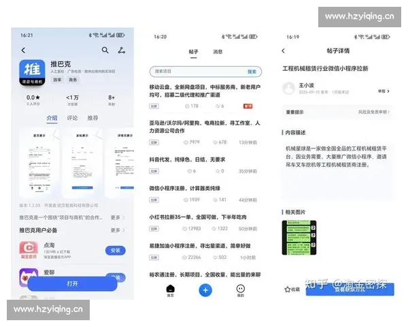Tap the blue plus button to create a post
Screen dimensions: 408x327
(x=205, y=290)
